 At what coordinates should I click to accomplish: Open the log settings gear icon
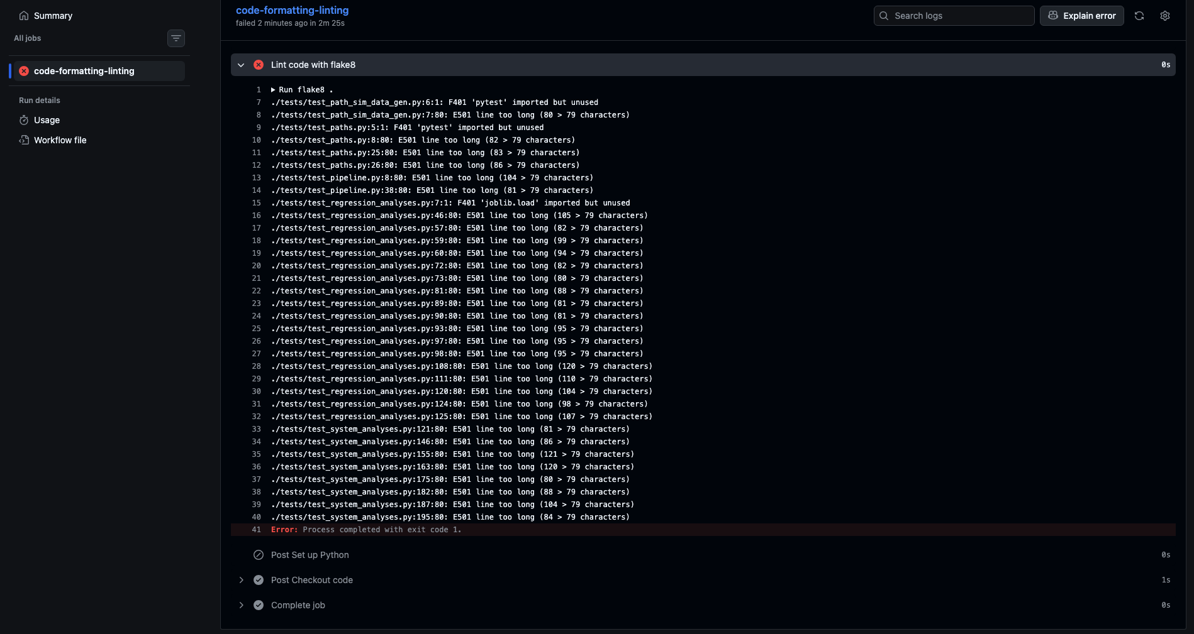(x=1165, y=16)
